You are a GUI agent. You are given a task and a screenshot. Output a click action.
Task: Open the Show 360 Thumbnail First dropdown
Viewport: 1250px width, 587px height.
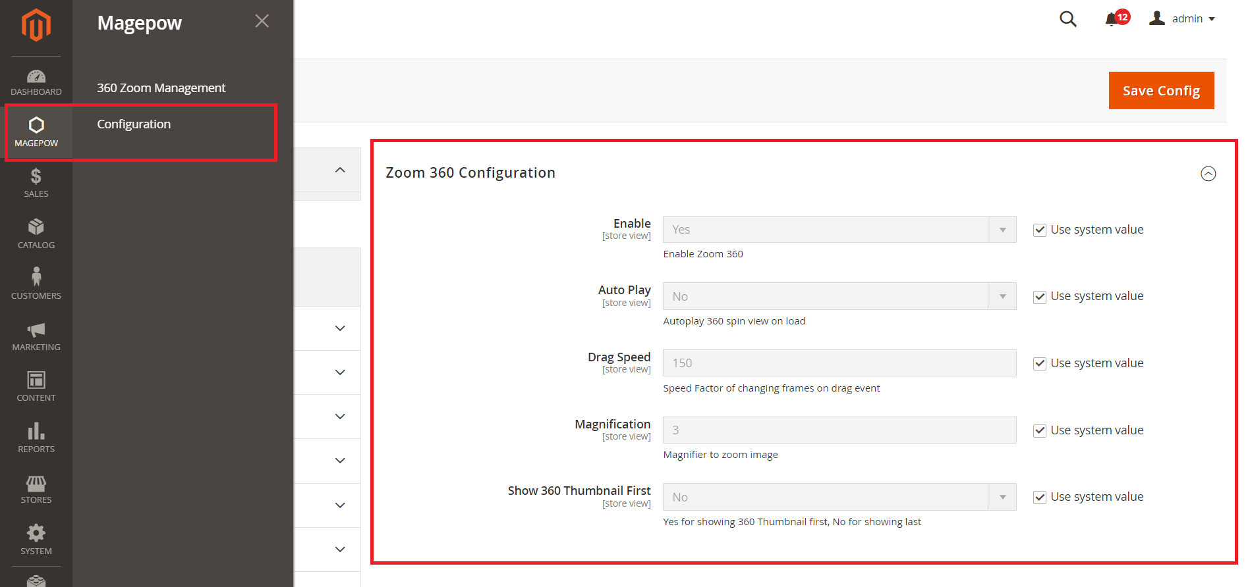tap(839, 498)
